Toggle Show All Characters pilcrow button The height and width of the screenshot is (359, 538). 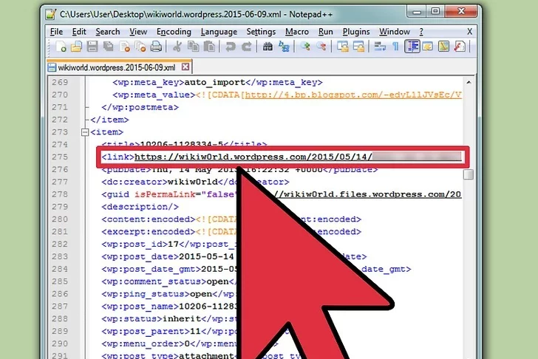(395, 47)
